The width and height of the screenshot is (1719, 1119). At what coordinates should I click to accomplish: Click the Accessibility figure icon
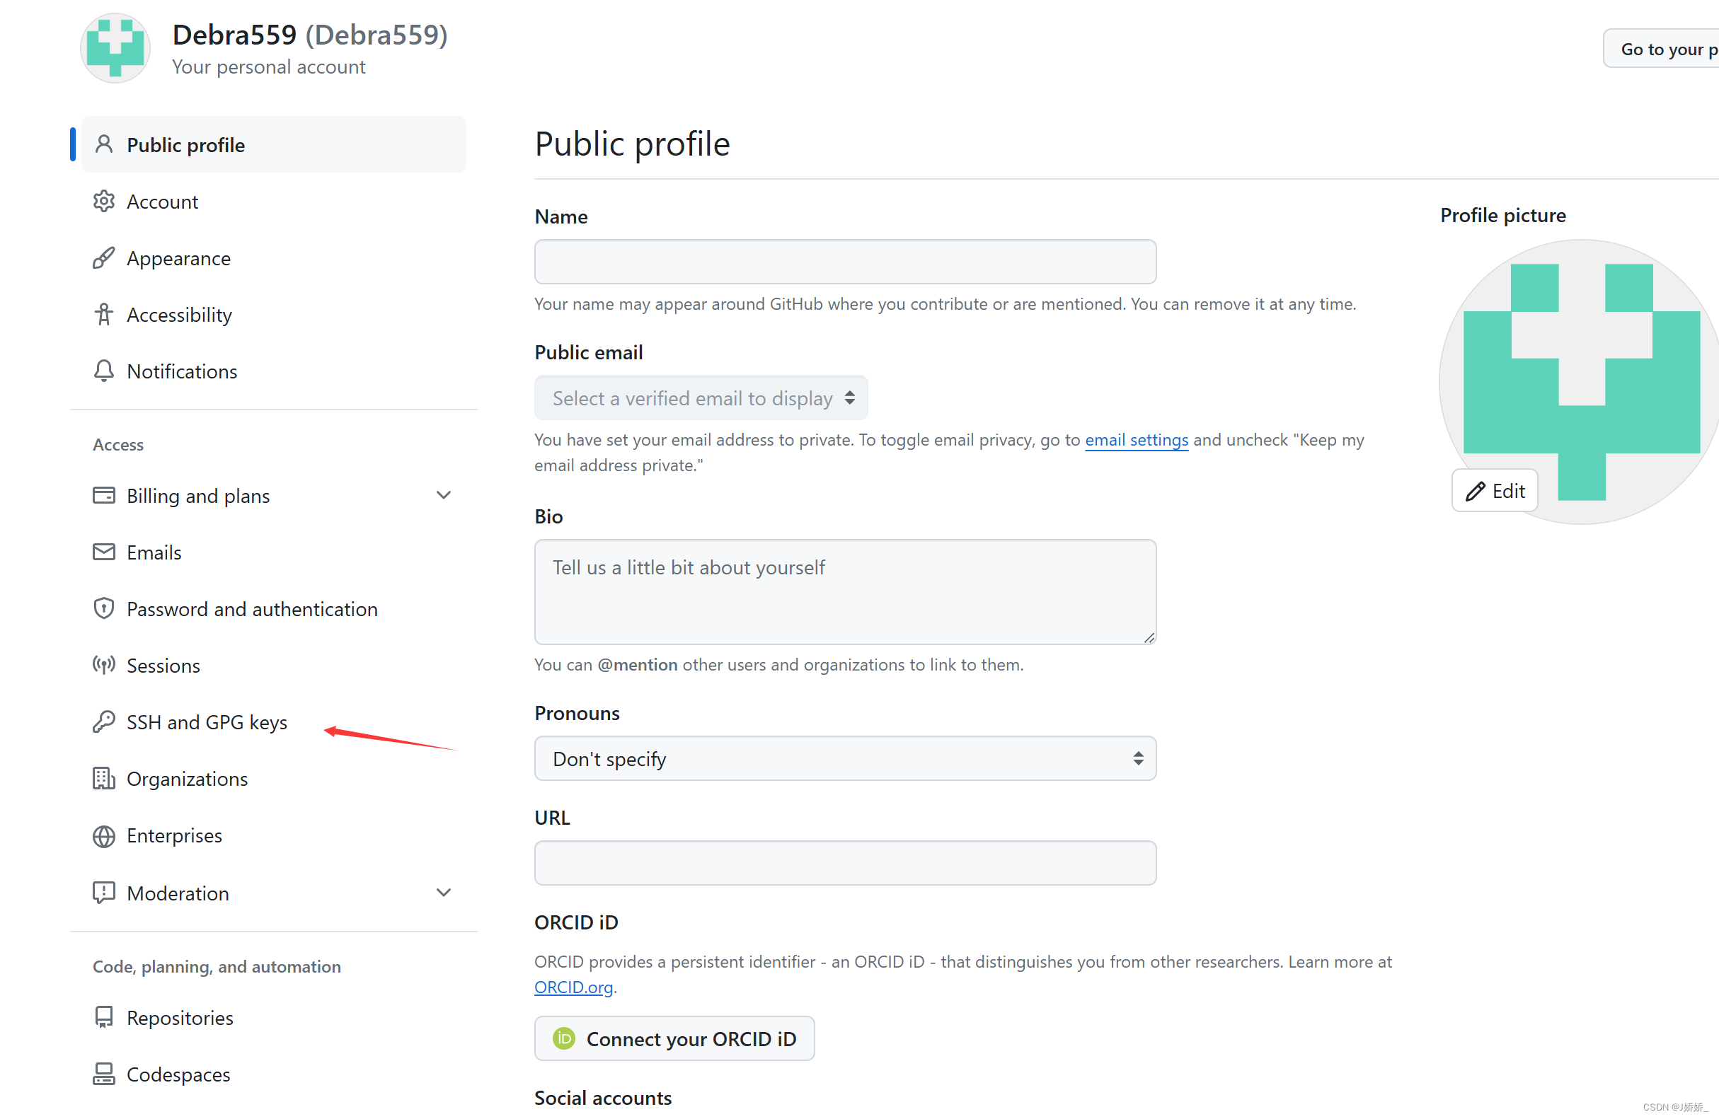pos(103,314)
